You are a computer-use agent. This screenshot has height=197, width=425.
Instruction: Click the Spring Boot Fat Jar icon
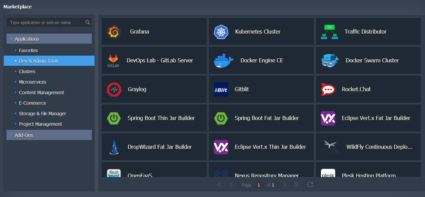click(x=221, y=118)
